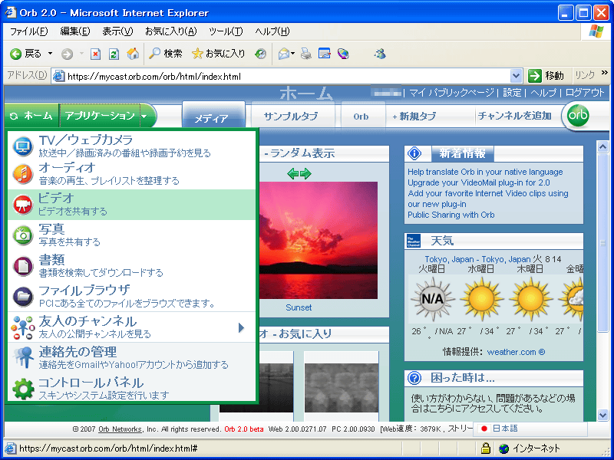The height and width of the screenshot is (460, 614).
Task: Click the 困った時は help question icon
Action: pos(414,378)
